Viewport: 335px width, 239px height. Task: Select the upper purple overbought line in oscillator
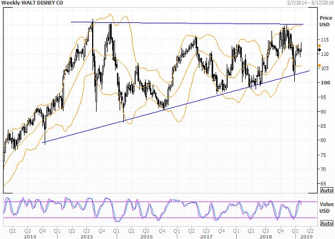click(x=160, y=202)
